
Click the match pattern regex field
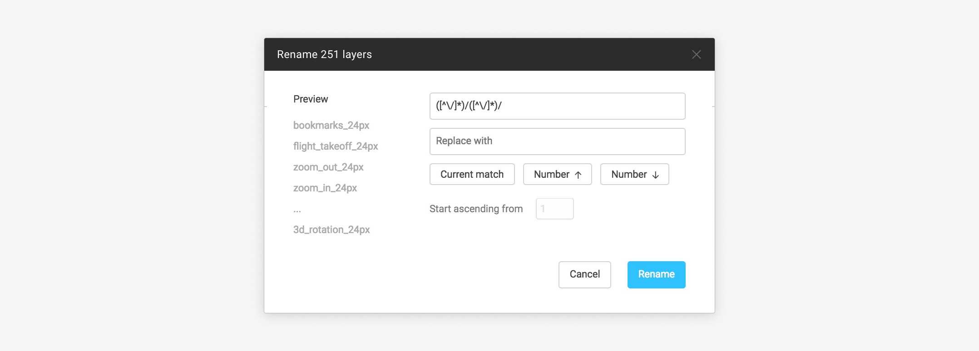(557, 106)
